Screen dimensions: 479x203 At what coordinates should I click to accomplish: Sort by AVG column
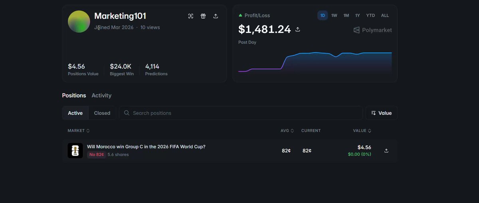(x=287, y=131)
